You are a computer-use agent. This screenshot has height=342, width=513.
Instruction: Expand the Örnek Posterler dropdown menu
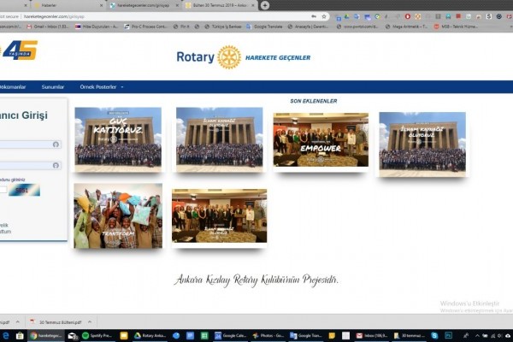click(x=101, y=87)
